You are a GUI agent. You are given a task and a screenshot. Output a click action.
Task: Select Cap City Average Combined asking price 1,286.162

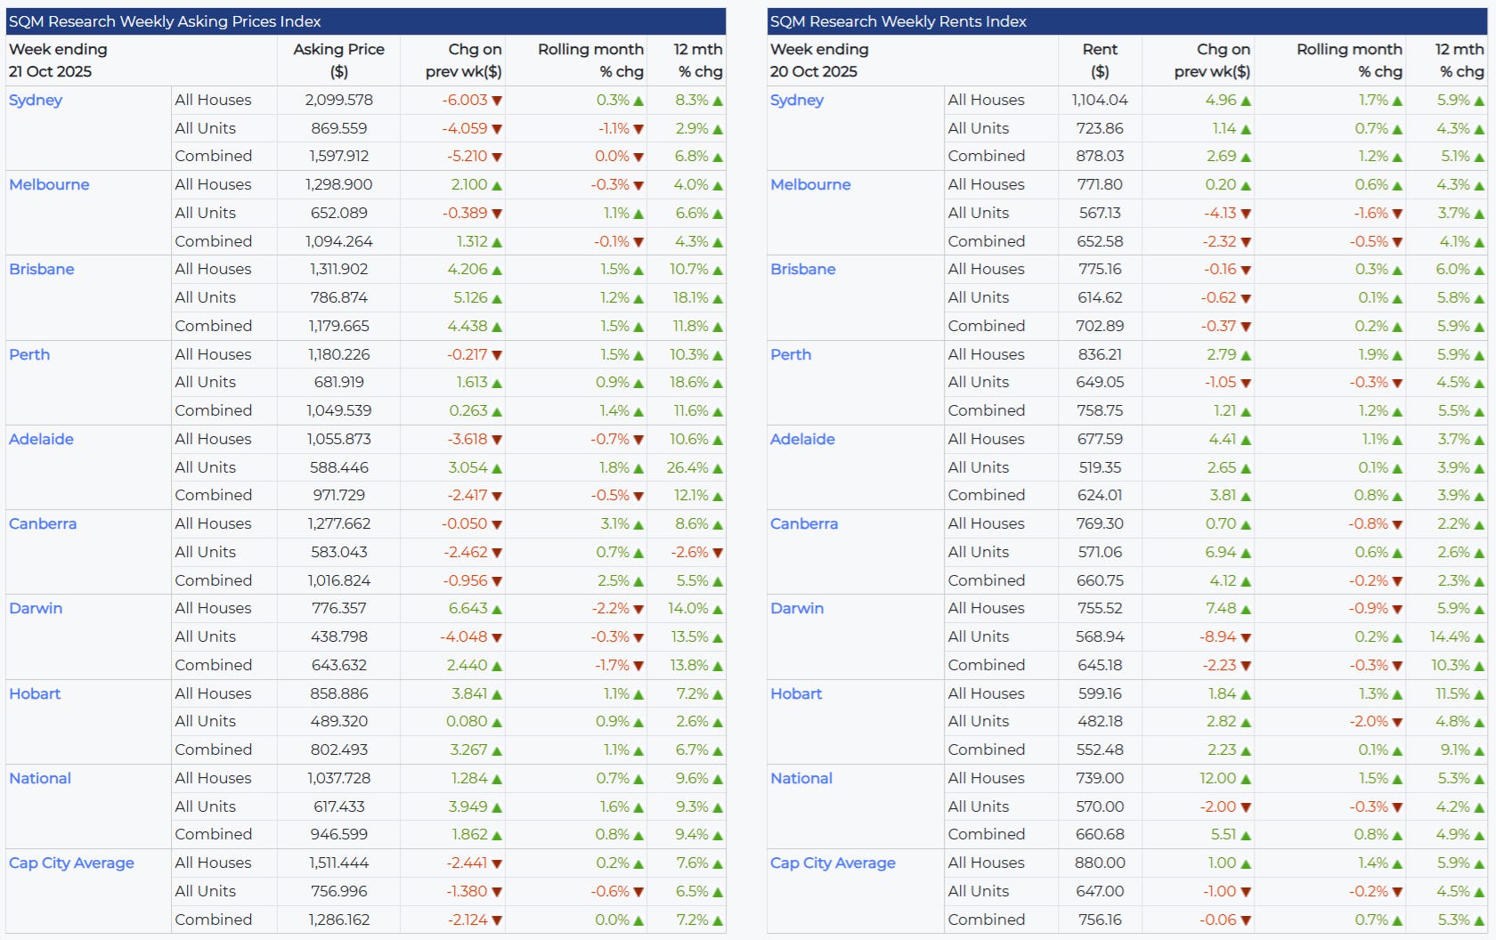pyautogui.click(x=339, y=920)
